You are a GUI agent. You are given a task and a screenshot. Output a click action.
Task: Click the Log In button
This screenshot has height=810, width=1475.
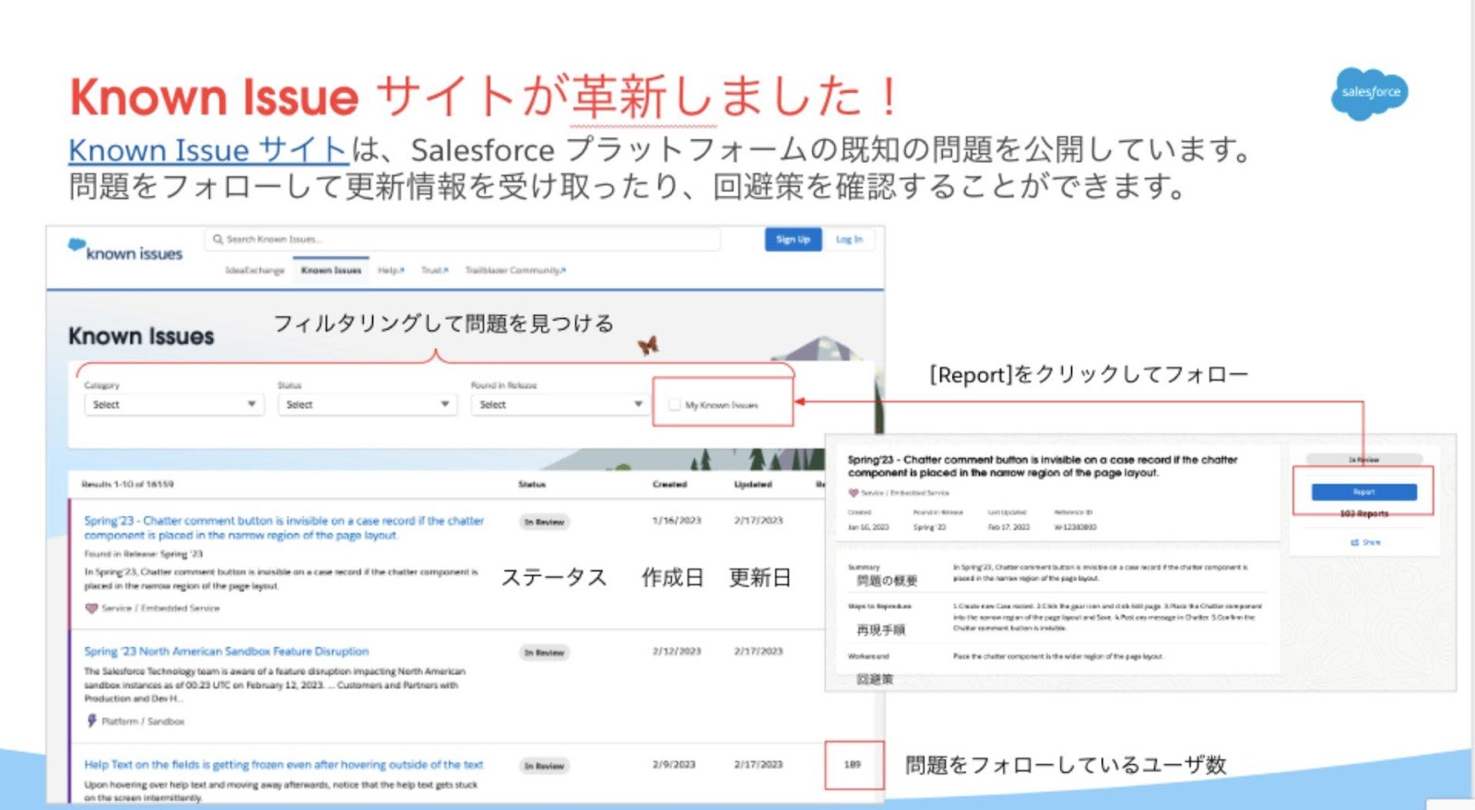[849, 240]
